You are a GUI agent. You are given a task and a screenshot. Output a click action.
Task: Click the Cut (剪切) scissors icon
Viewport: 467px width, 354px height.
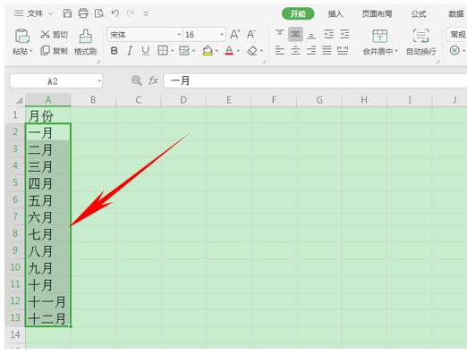[x=46, y=35]
